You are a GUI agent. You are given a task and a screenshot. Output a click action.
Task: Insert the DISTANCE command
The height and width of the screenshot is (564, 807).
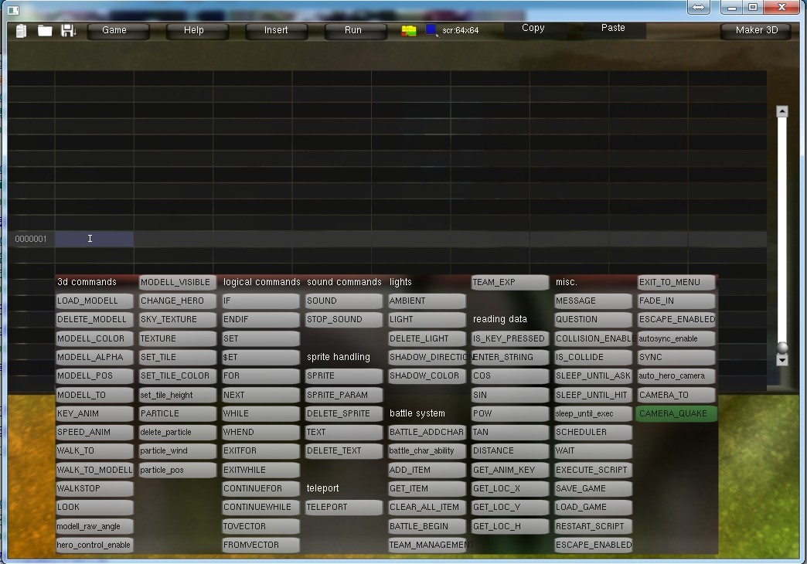tap(510, 450)
